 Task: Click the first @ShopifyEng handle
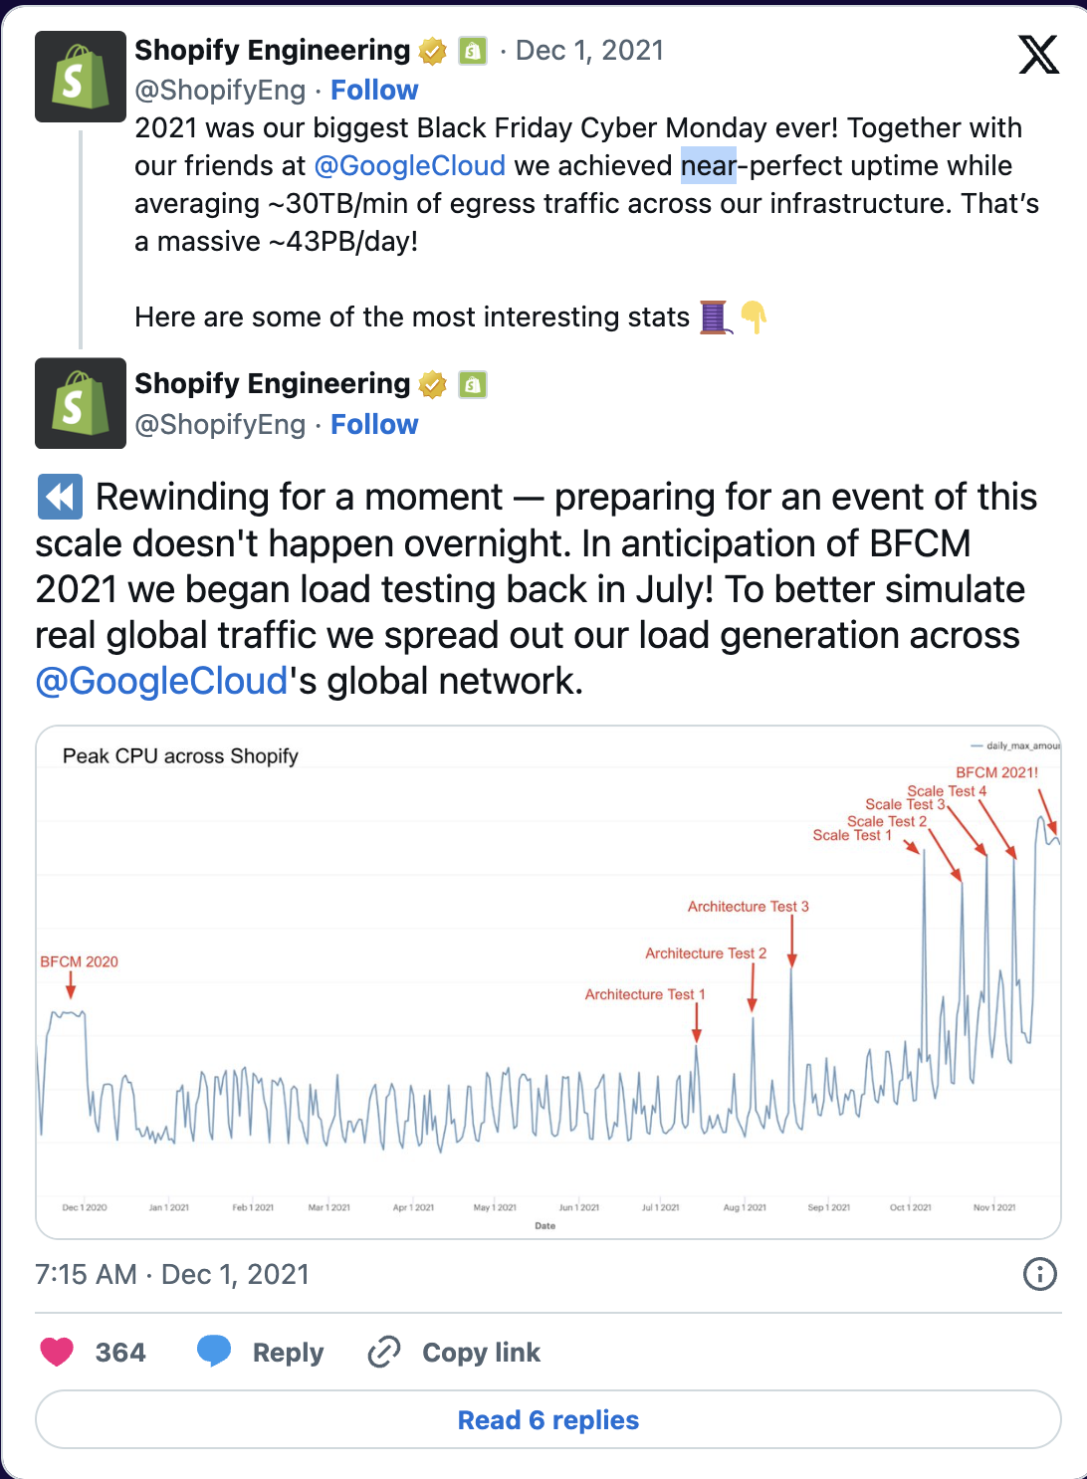tap(220, 90)
